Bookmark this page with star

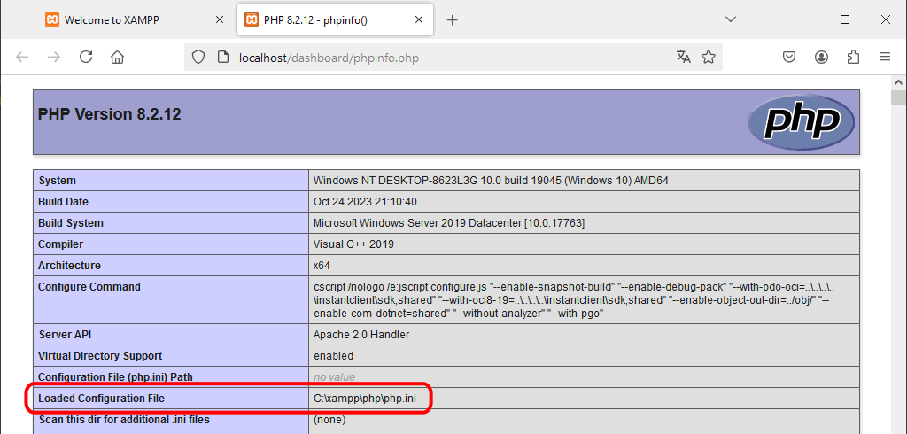[x=709, y=57]
